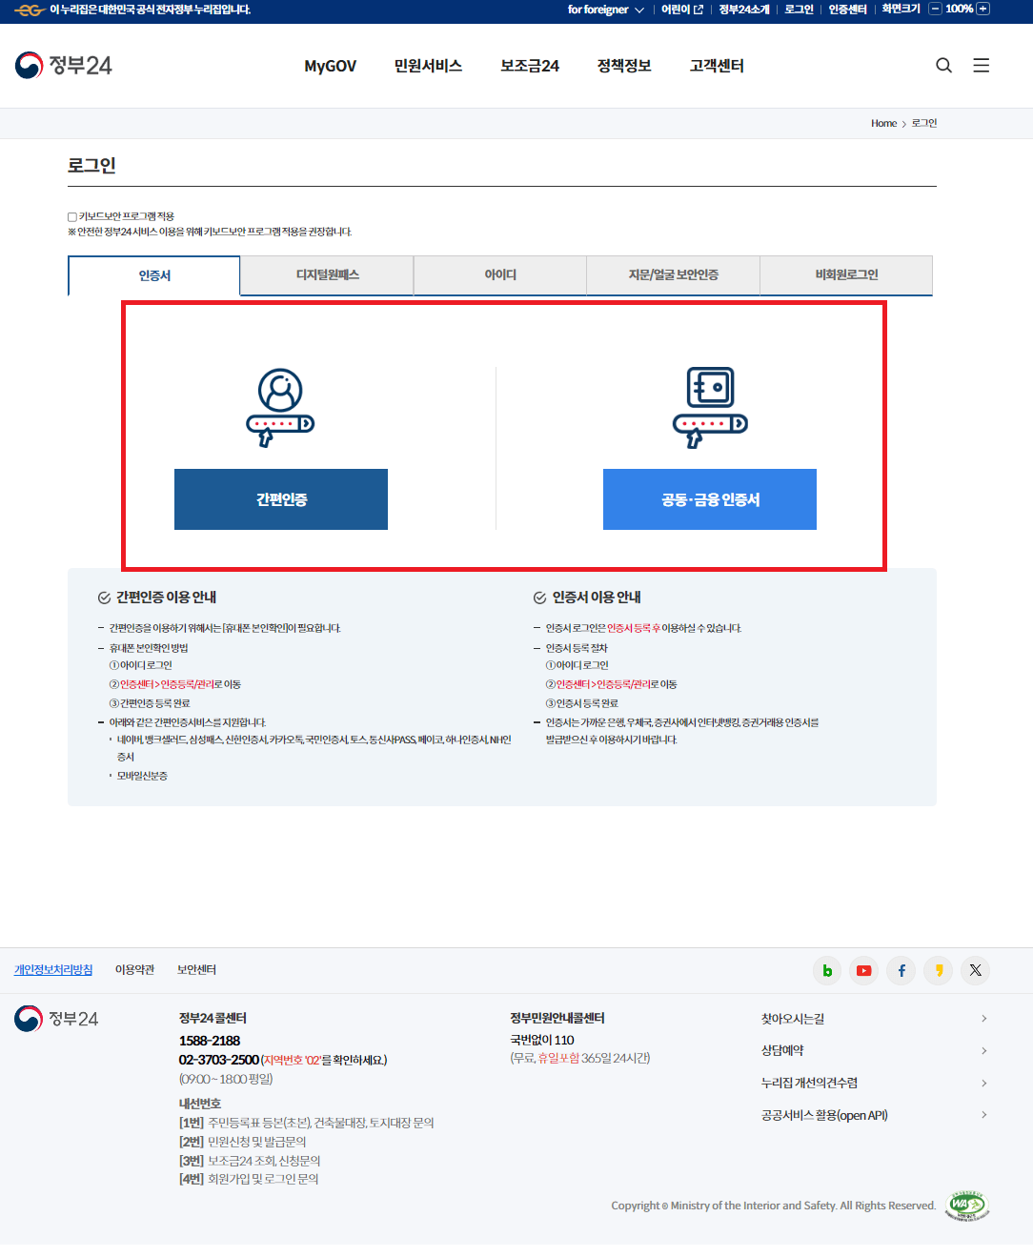Click the blog icon in the footer
Screen dimensions: 1033x1257
pyautogui.click(x=826, y=970)
